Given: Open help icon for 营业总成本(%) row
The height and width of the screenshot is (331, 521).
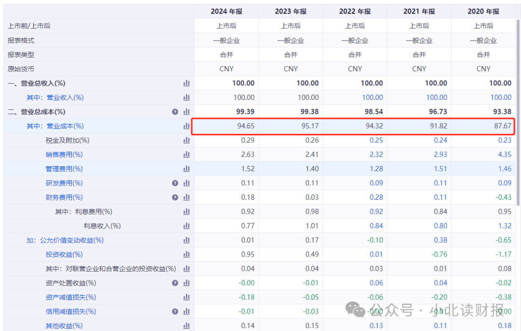Looking at the screenshot, I should (175, 112).
